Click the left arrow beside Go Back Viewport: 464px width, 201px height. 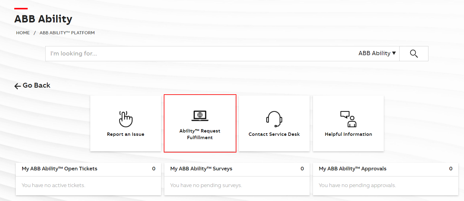(x=18, y=86)
